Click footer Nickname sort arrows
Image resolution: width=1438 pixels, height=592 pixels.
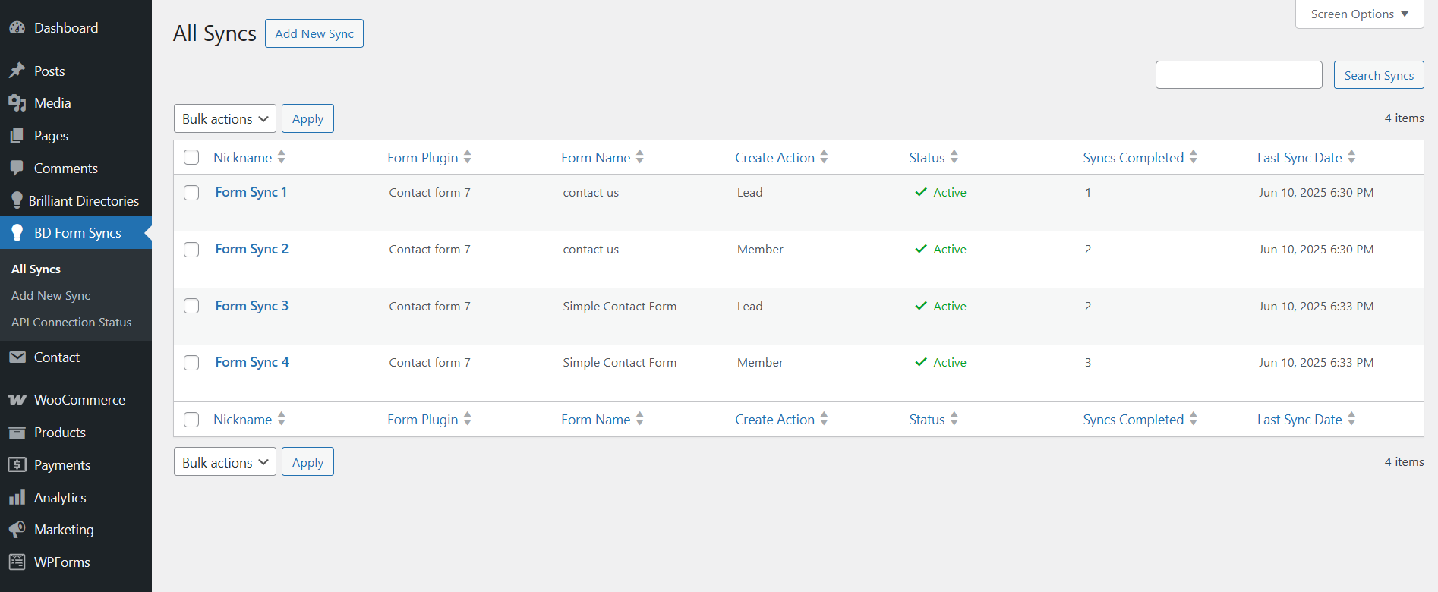[x=282, y=419]
